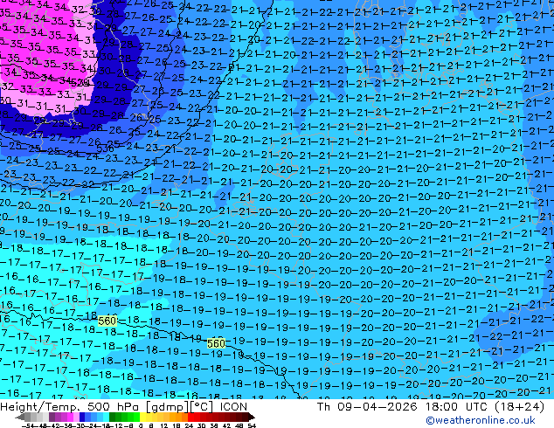This screenshot has width=554, height=428.
Task: Click the '54' legend scale value
Action: (252, 425)
